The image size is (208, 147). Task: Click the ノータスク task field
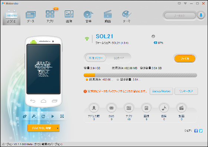[180, 16]
